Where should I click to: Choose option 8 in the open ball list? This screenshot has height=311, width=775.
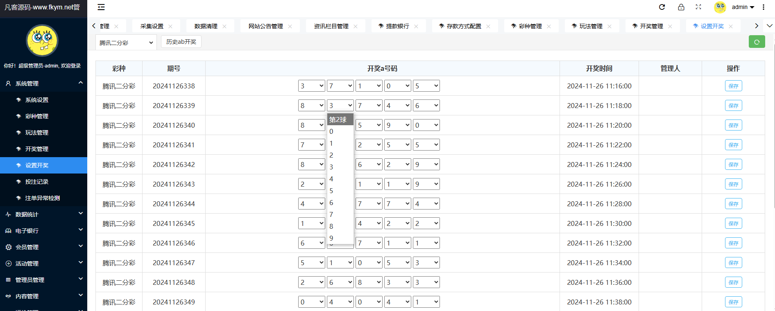(x=340, y=226)
